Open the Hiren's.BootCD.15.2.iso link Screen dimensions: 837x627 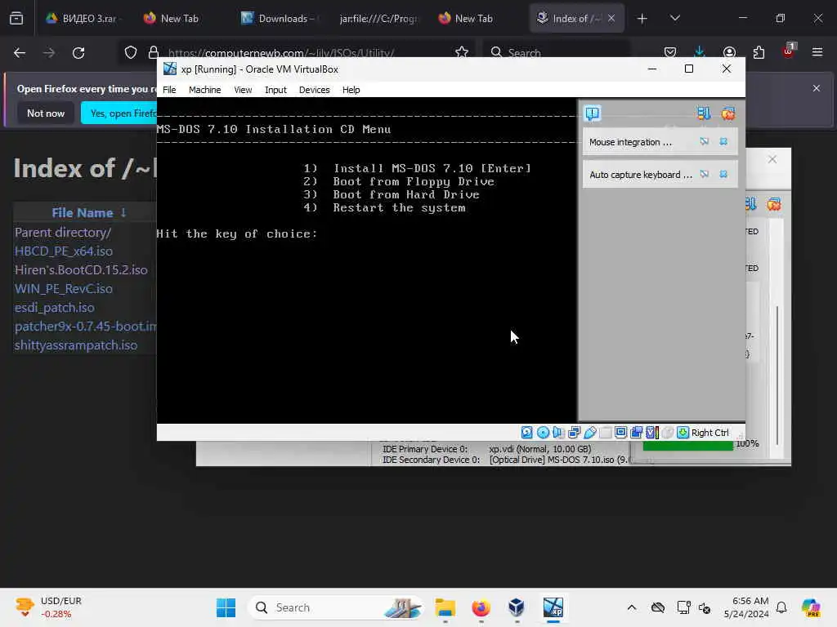[x=81, y=269]
